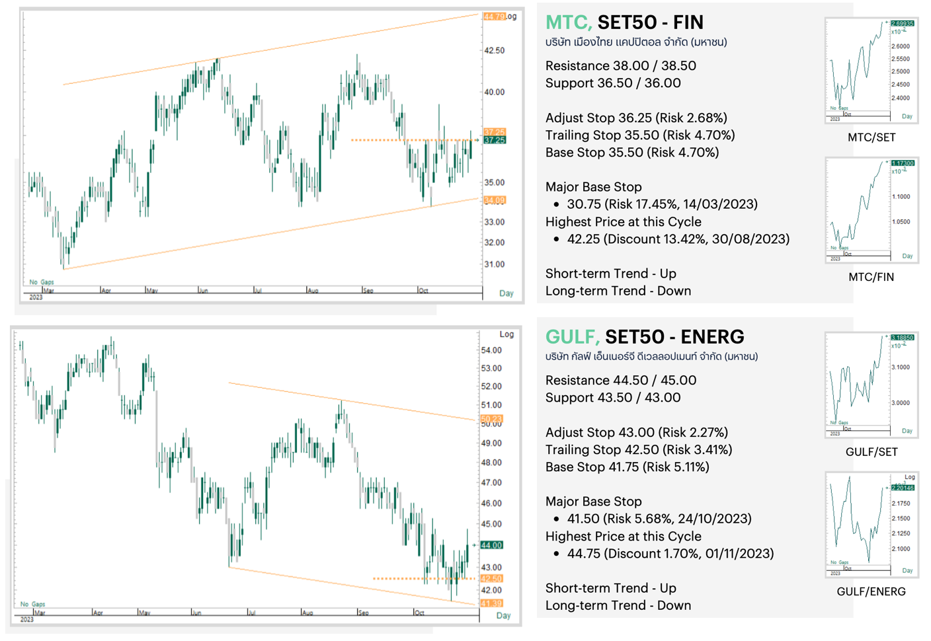Click the 42.50 axis label on MTC chart
Screen dimensions: 931x641
coord(495,51)
